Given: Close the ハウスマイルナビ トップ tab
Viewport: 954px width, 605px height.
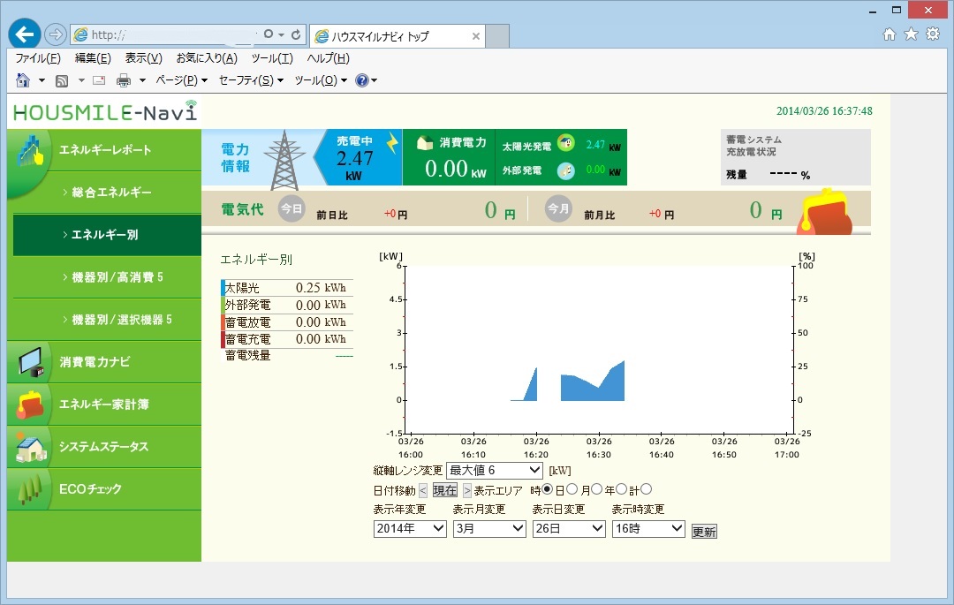Looking at the screenshot, I should click(x=476, y=36).
